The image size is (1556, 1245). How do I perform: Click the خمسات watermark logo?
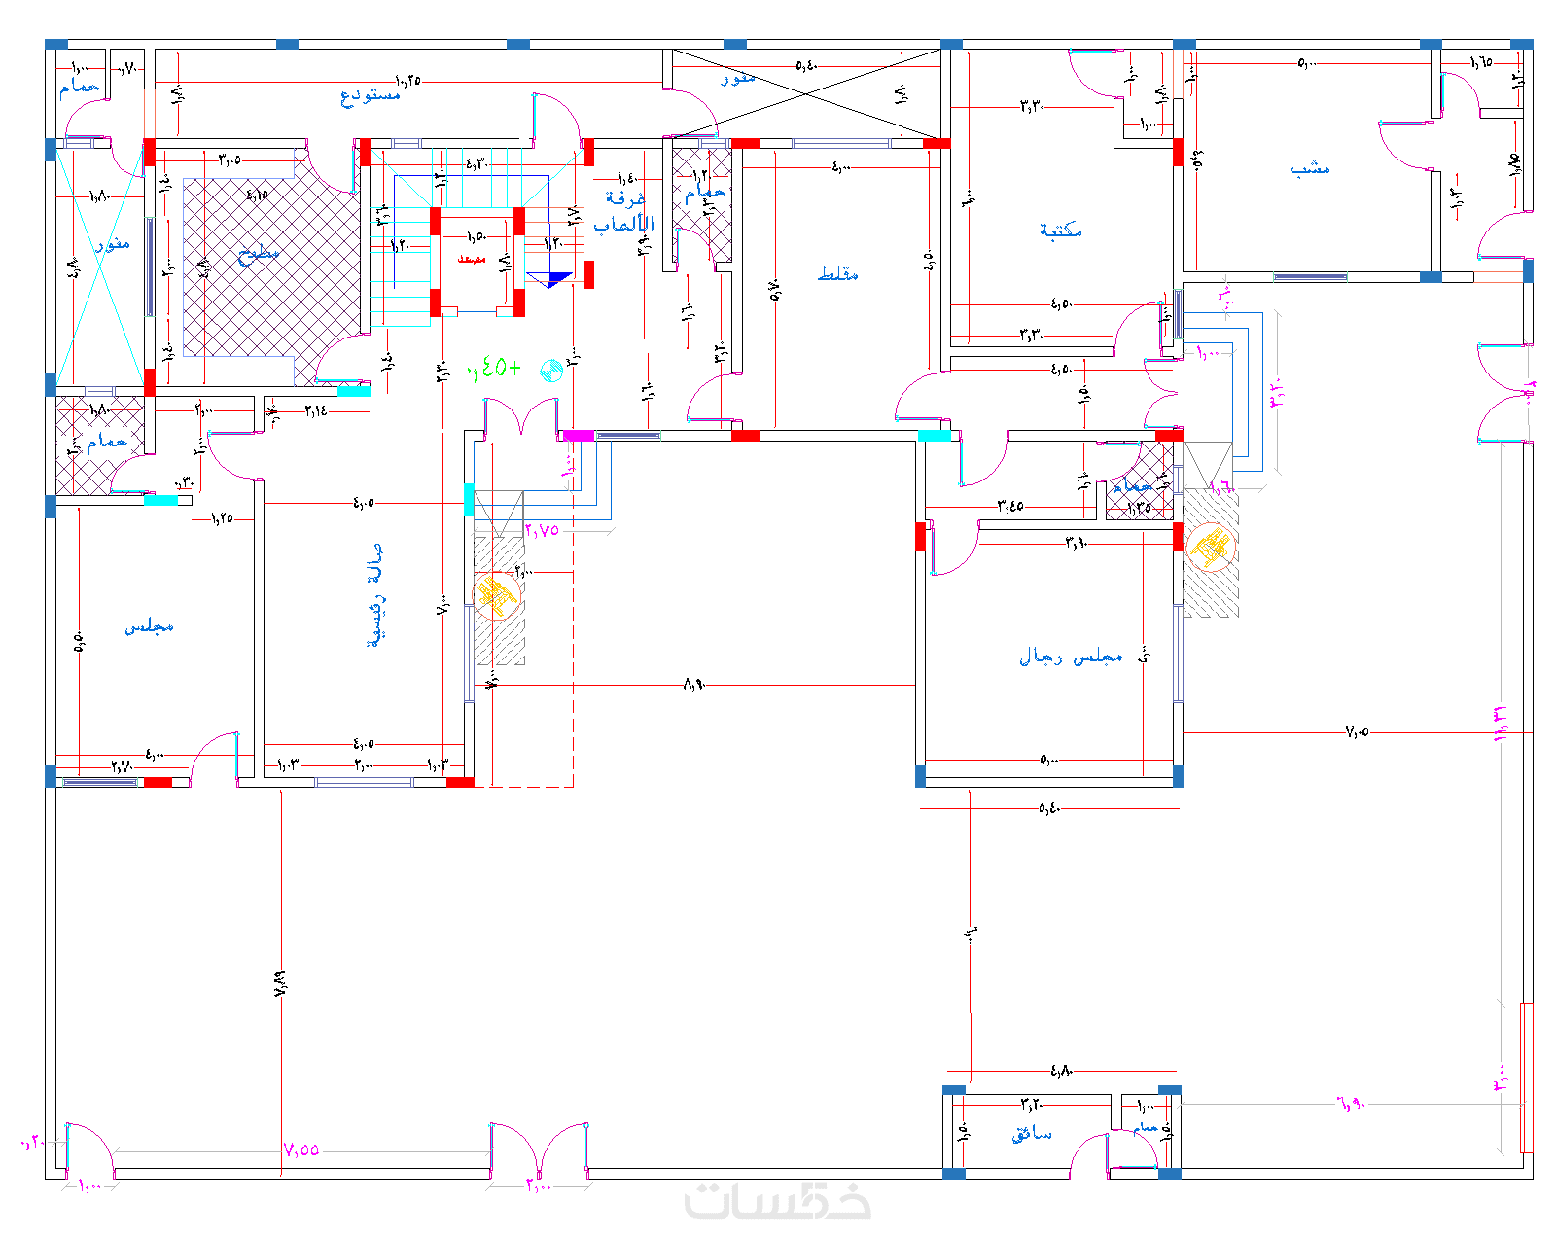tap(778, 1202)
